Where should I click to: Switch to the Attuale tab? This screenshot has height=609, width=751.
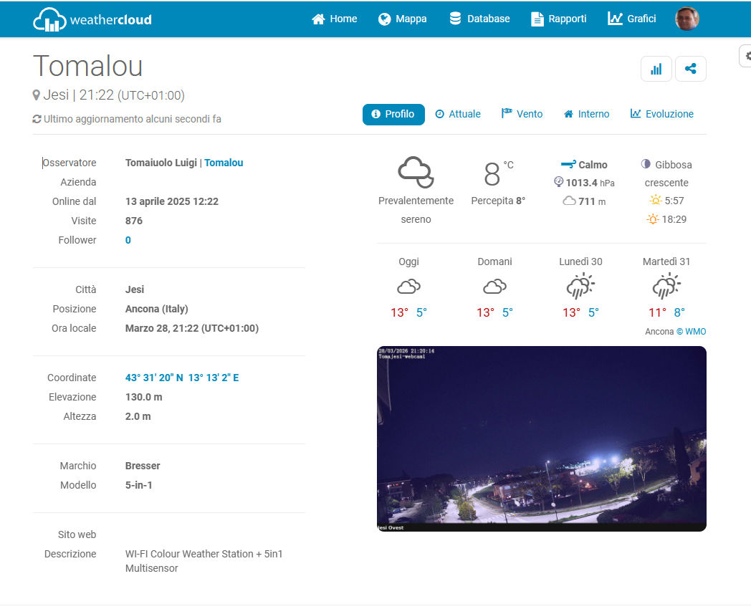[x=458, y=114]
